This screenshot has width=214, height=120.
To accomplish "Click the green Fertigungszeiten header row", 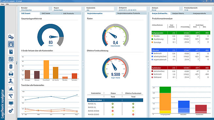I will coord(181,33).
